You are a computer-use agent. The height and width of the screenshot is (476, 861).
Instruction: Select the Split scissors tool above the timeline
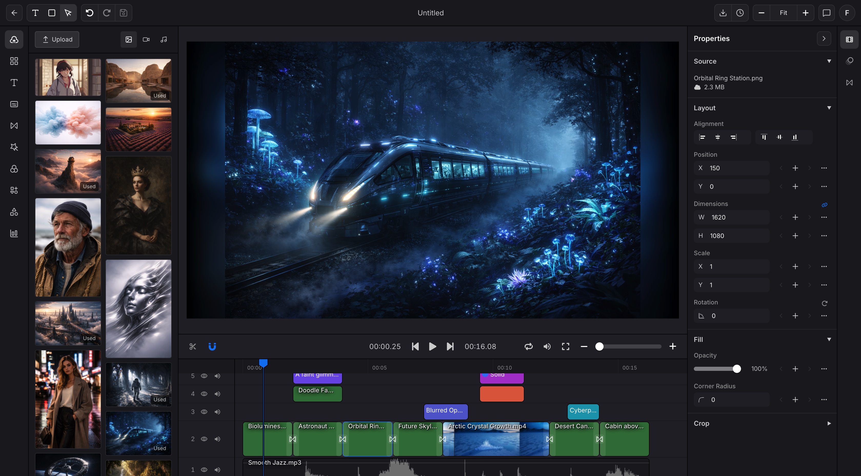click(193, 346)
